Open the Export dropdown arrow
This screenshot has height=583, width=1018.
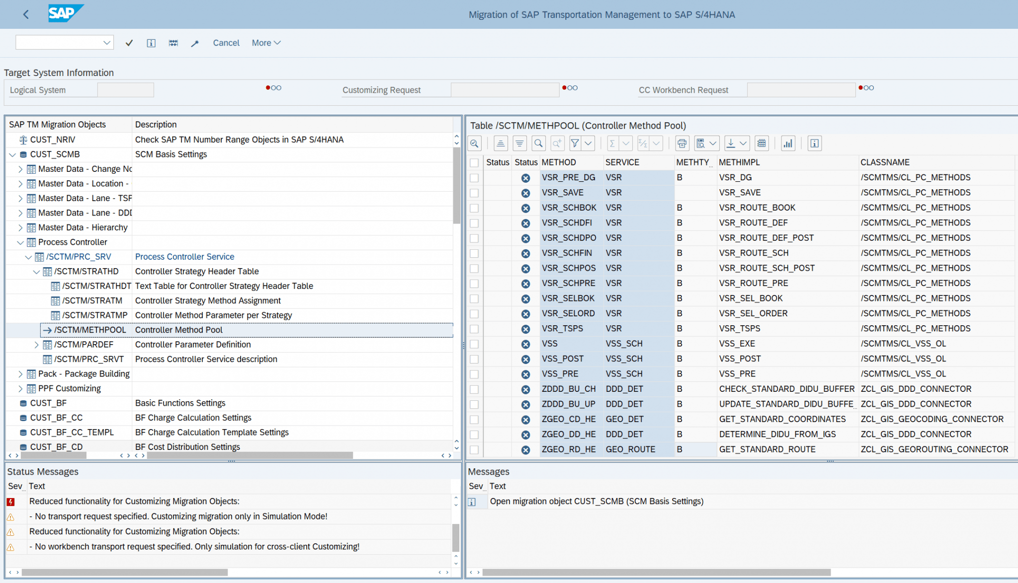coord(744,144)
